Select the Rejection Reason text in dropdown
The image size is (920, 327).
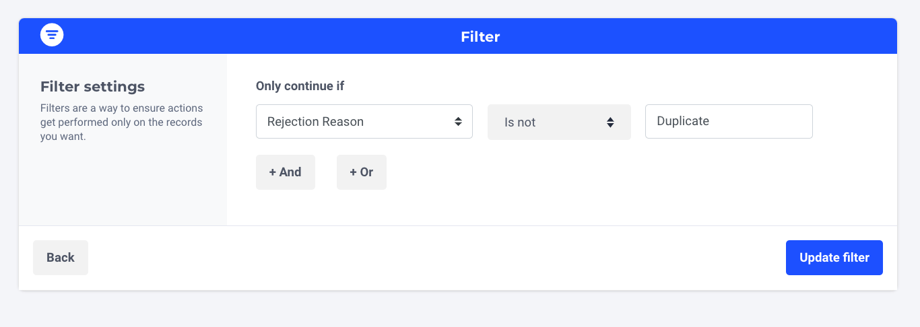point(315,122)
